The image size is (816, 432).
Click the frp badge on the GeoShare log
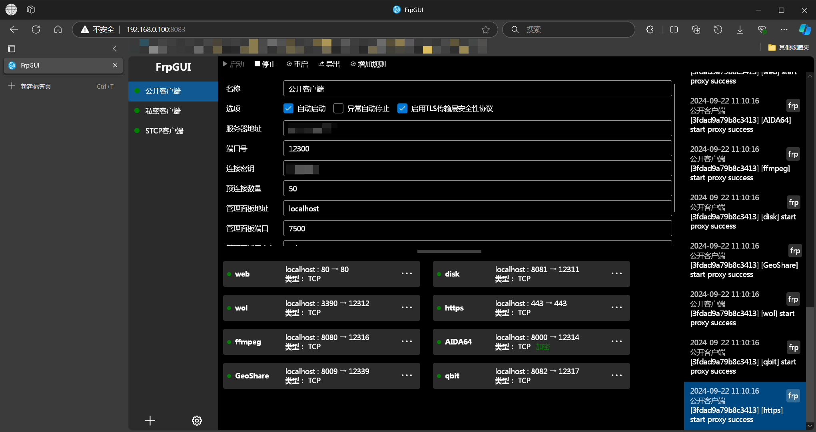pos(795,251)
